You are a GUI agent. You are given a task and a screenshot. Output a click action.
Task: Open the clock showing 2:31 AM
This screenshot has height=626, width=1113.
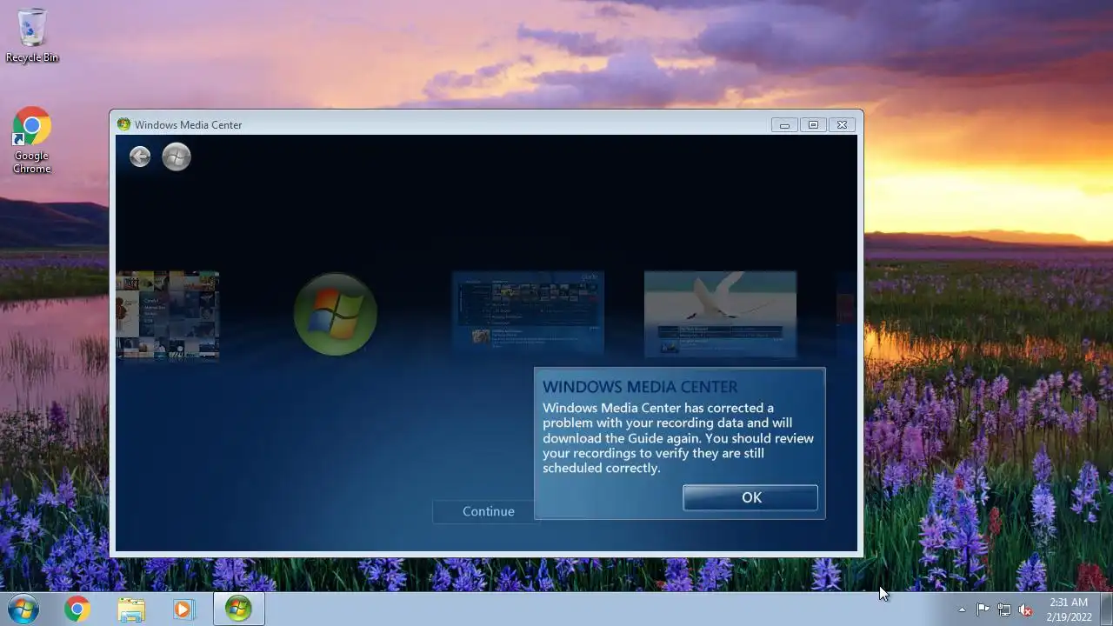(x=1069, y=609)
